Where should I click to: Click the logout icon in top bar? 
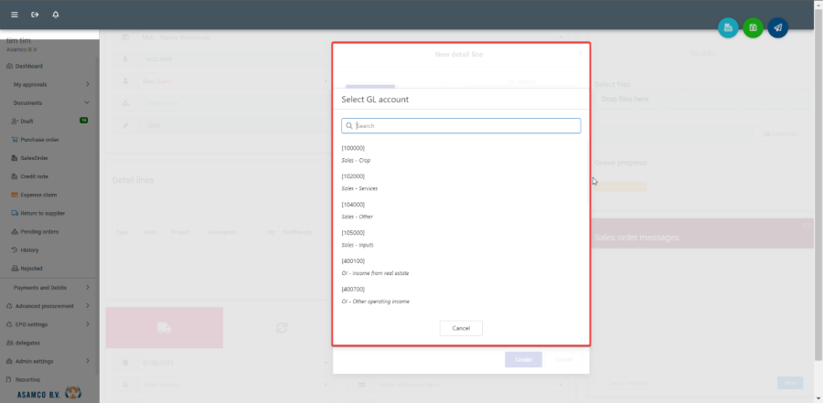(x=35, y=15)
